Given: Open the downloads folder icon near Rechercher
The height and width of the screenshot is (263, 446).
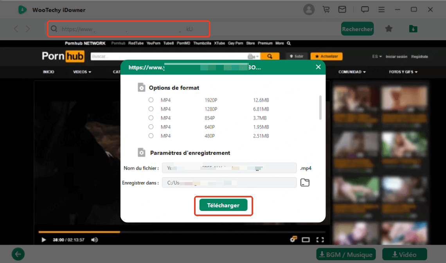Looking at the screenshot, I should pos(413,29).
